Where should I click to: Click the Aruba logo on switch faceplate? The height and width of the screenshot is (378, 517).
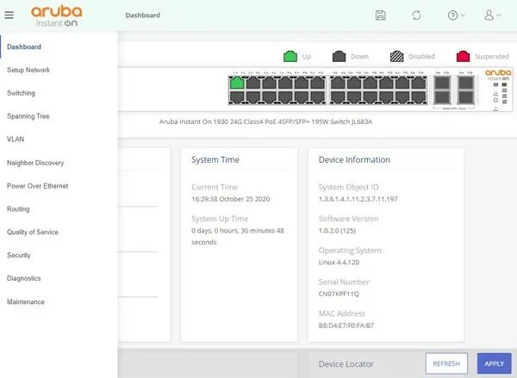[x=498, y=74]
